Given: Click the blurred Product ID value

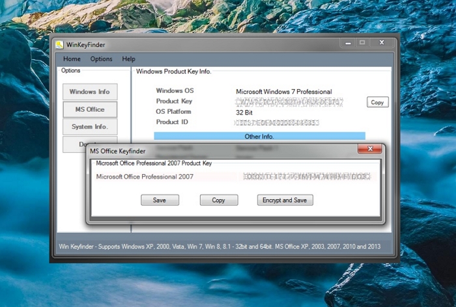Looking at the screenshot, I should click(x=277, y=123).
